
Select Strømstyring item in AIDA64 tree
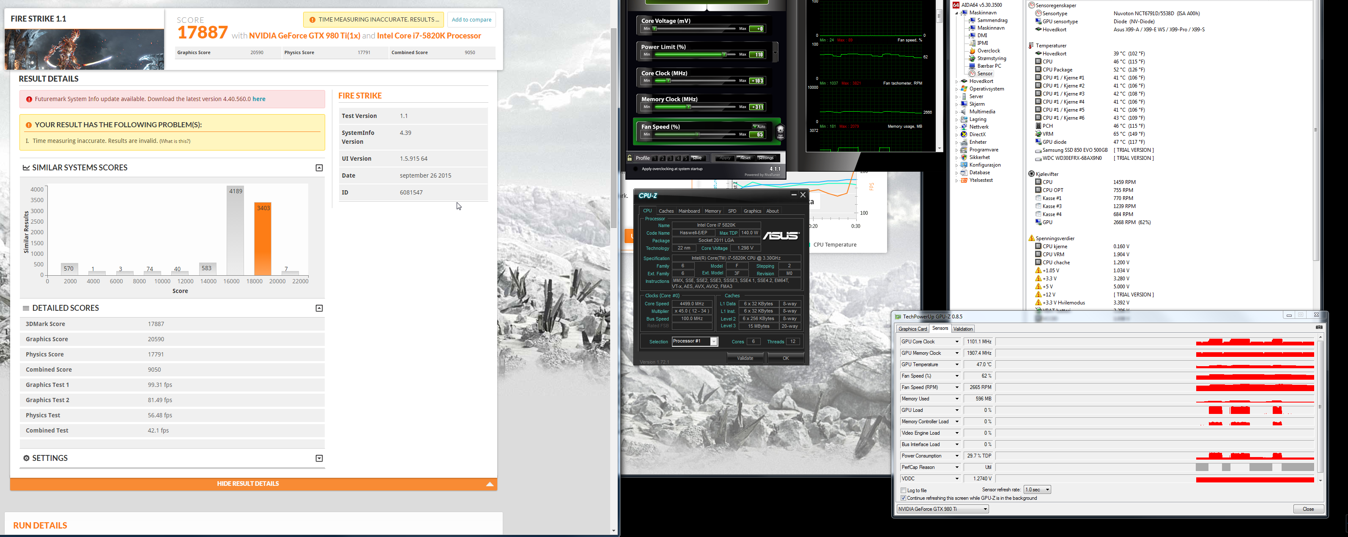point(987,59)
